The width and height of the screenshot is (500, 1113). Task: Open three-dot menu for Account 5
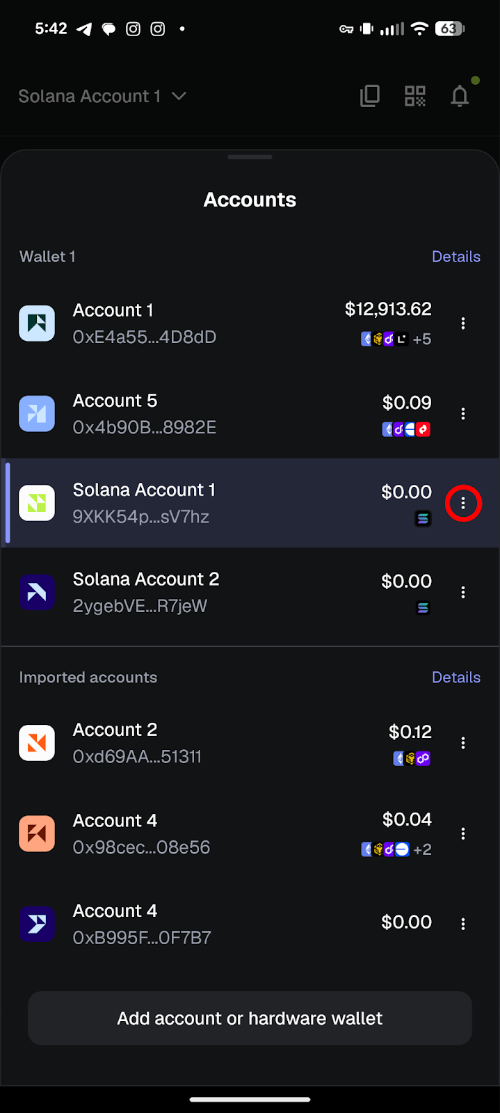(x=463, y=414)
